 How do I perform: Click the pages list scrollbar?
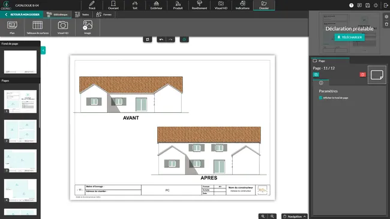(39, 106)
